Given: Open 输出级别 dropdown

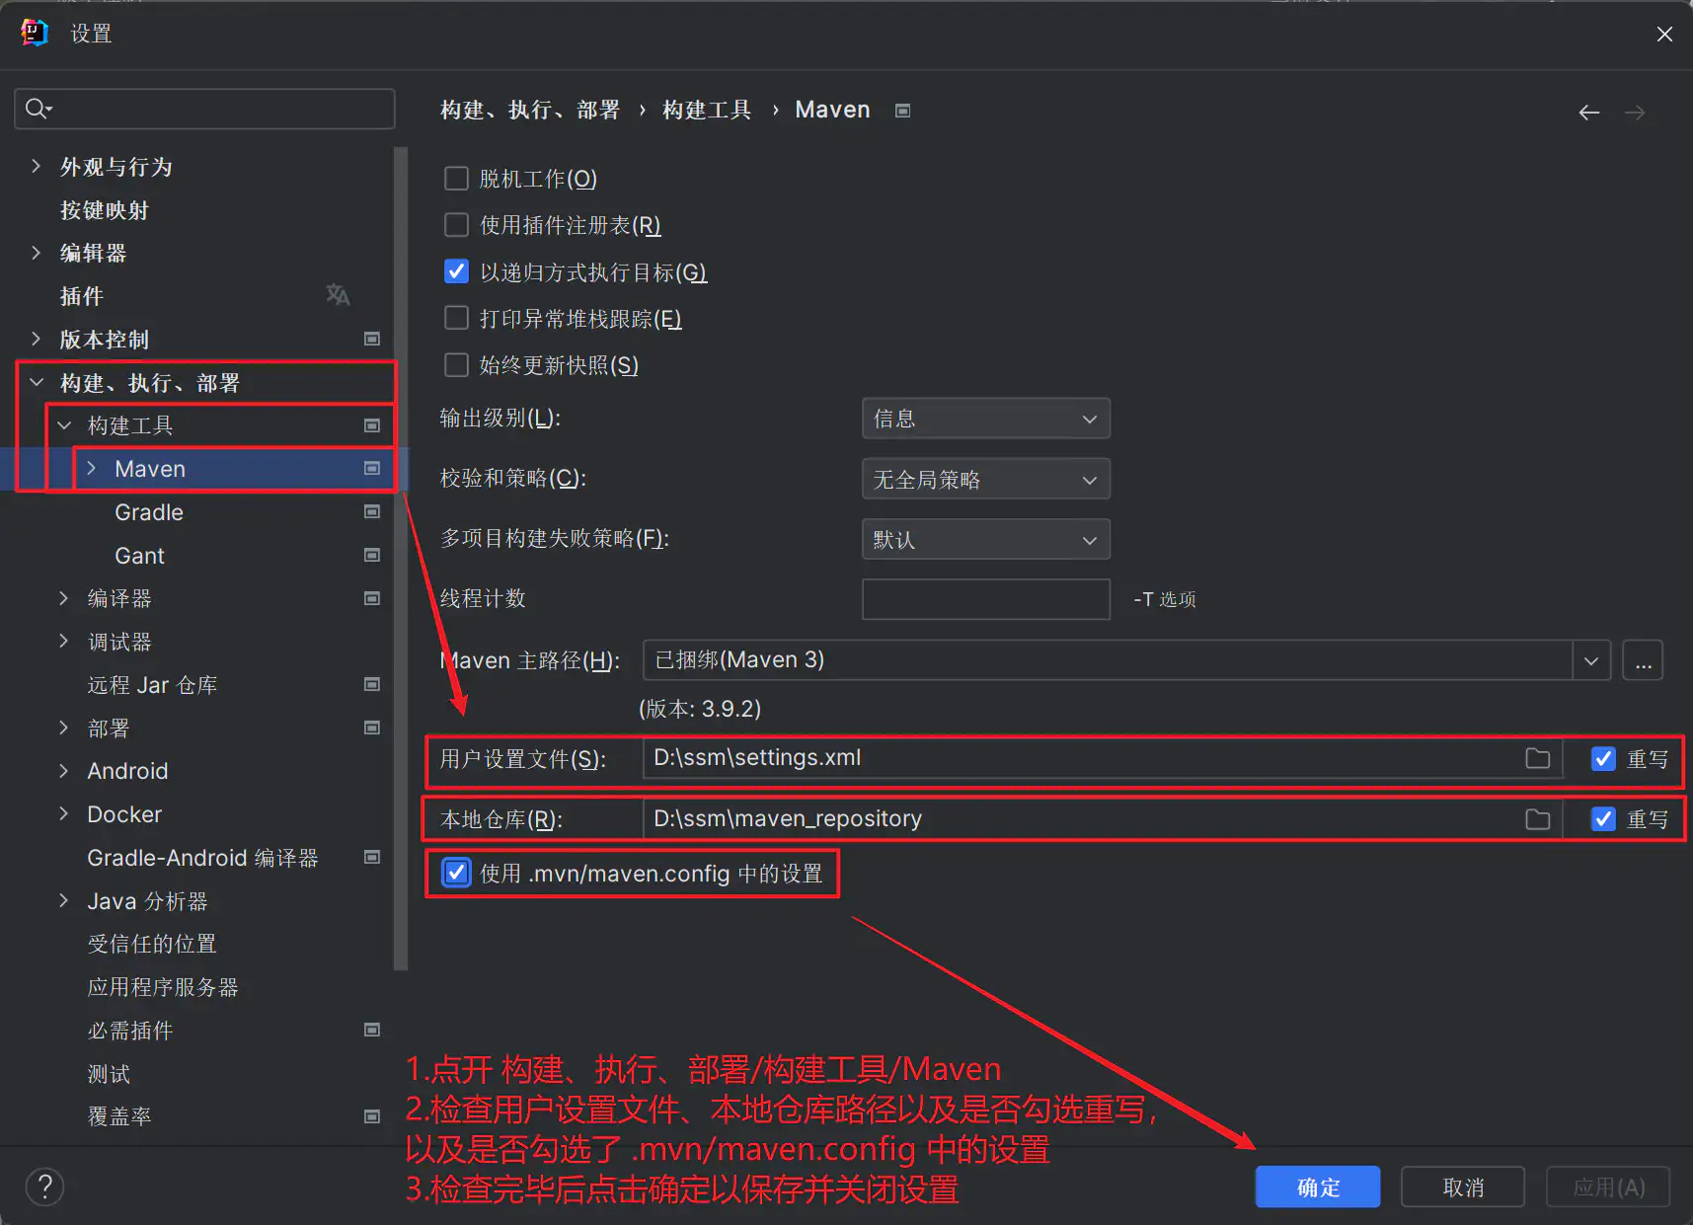Looking at the screenshot, I should click(986, 419).
